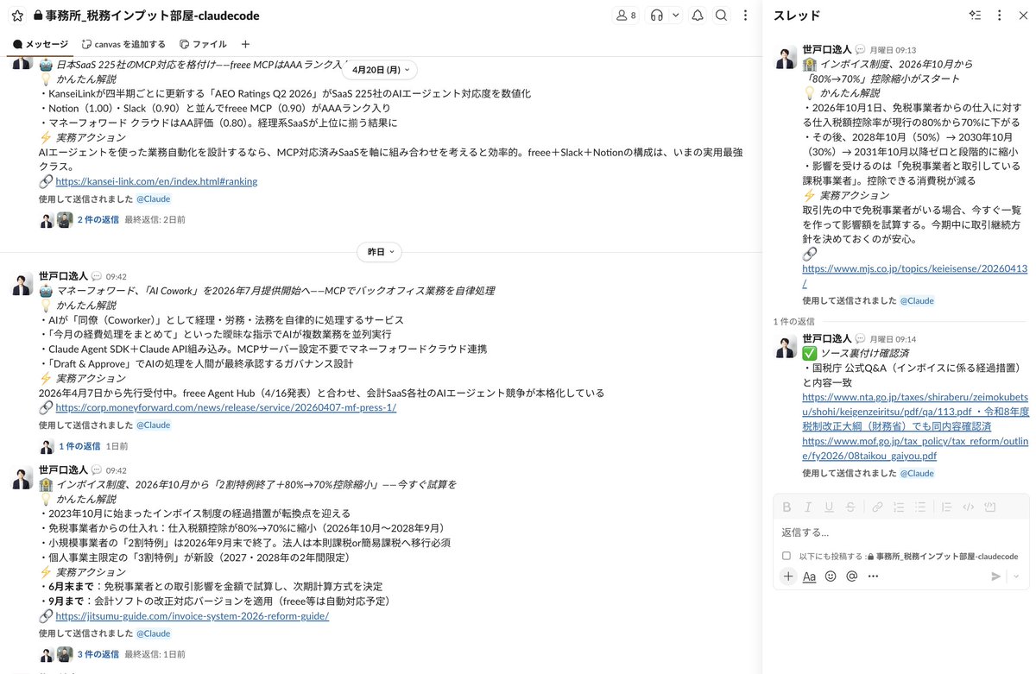Click 世戸口逸人 name on the 09:13 thread message
This screenshot has height=674, width=1036.
(x=827, y=50)
